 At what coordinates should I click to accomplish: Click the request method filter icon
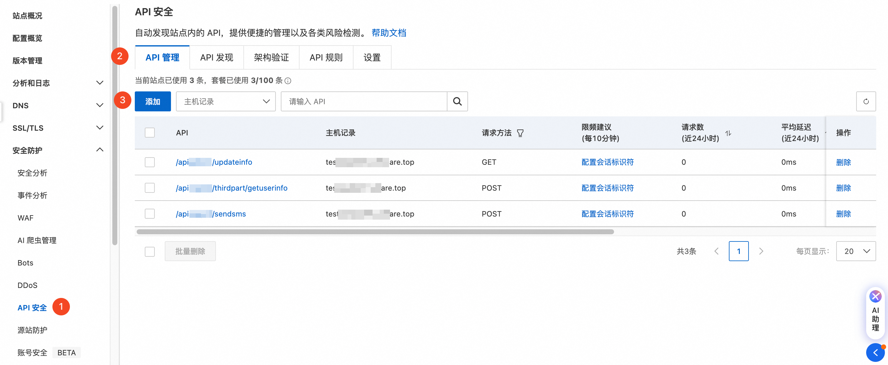[x=520, y=133]
